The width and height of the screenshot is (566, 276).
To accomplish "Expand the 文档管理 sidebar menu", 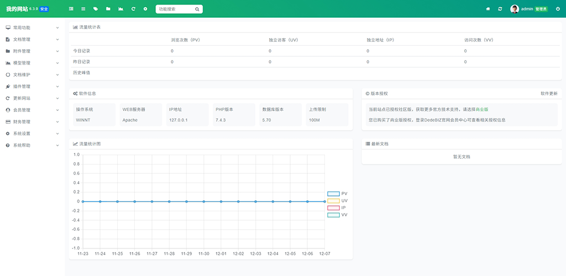I will [32, 40].
